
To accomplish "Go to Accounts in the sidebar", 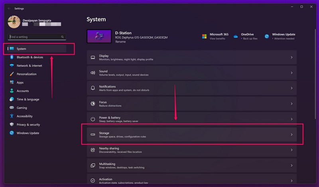I will click(22, 91).
